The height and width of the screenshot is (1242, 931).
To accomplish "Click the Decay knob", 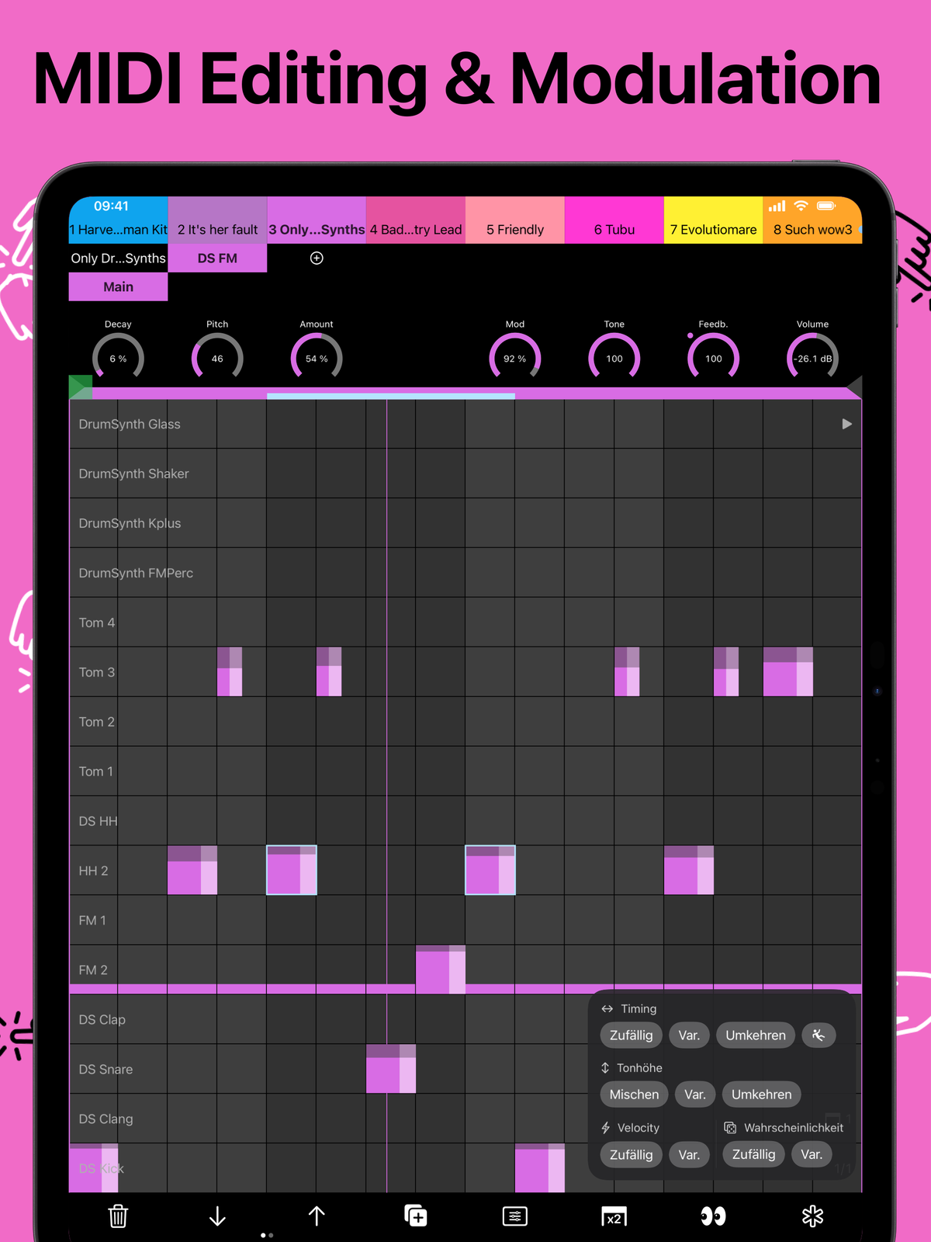I will pyautogui.click(x=118, y=358).
